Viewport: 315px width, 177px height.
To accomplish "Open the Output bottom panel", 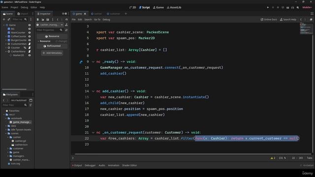I will click(77, 165).
